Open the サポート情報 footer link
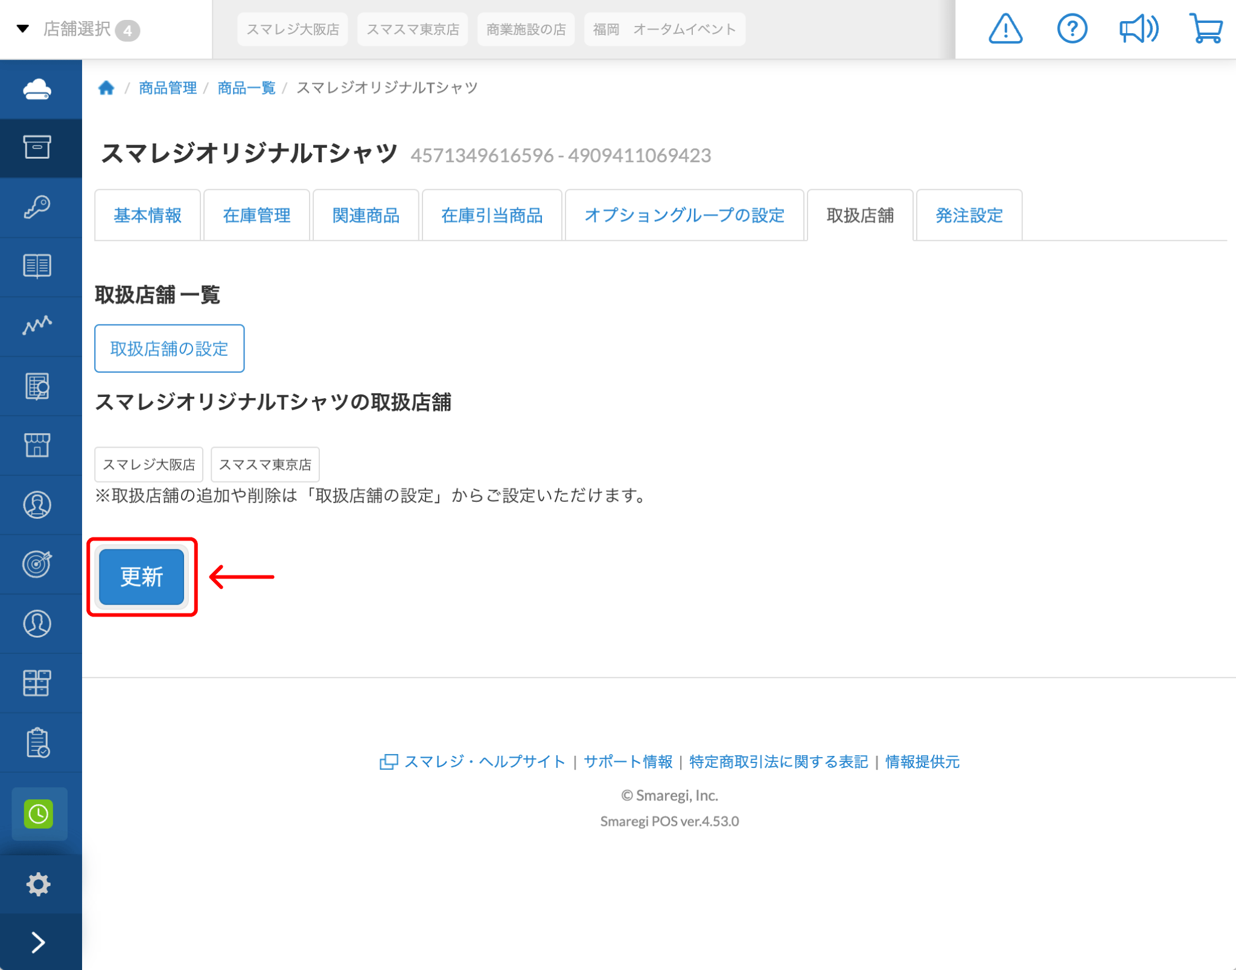This screenshot has width=1236, height=970. point(628,762)
